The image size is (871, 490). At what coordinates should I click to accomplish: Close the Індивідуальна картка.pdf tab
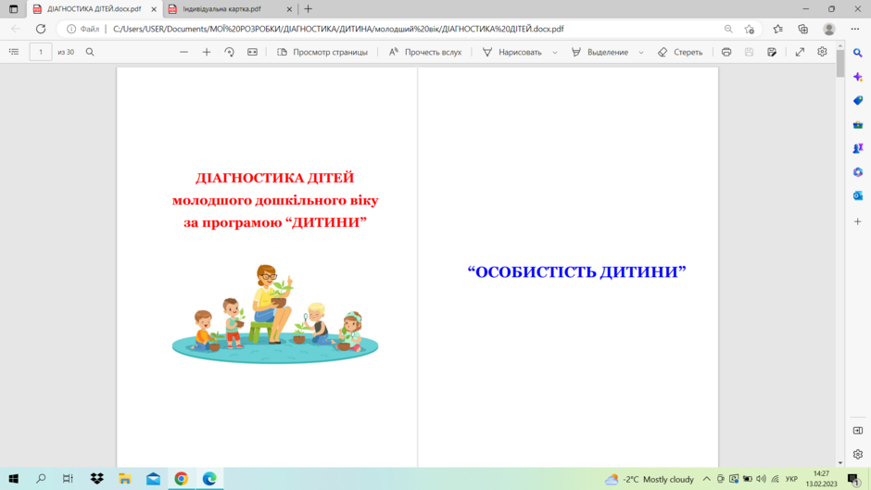289,9
